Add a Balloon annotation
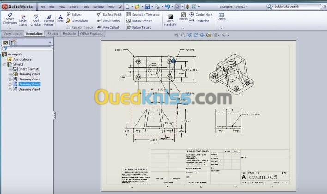This screenshot has width=327, height=194. pyautogui.click(x=74, y=14)
